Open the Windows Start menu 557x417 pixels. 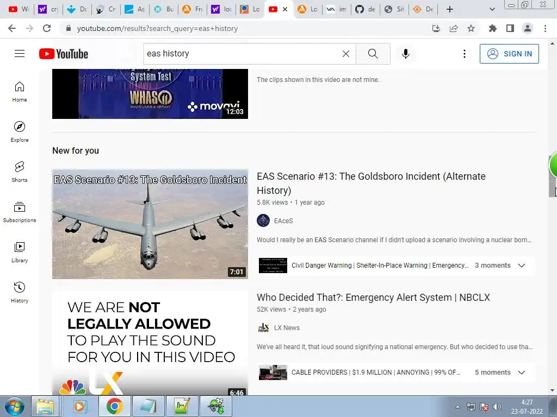click(14, 406)
